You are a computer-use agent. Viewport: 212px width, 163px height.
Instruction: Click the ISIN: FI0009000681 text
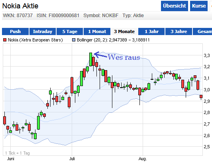tap(58, 16)
